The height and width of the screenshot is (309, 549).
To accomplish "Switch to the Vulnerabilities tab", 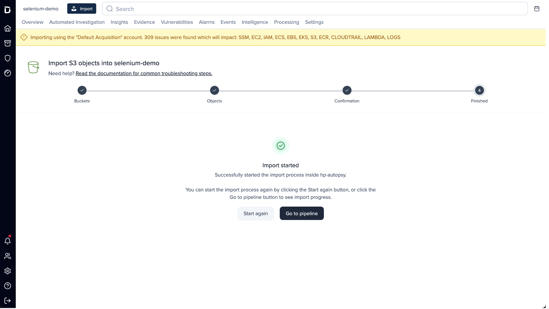I will point(177,22).
